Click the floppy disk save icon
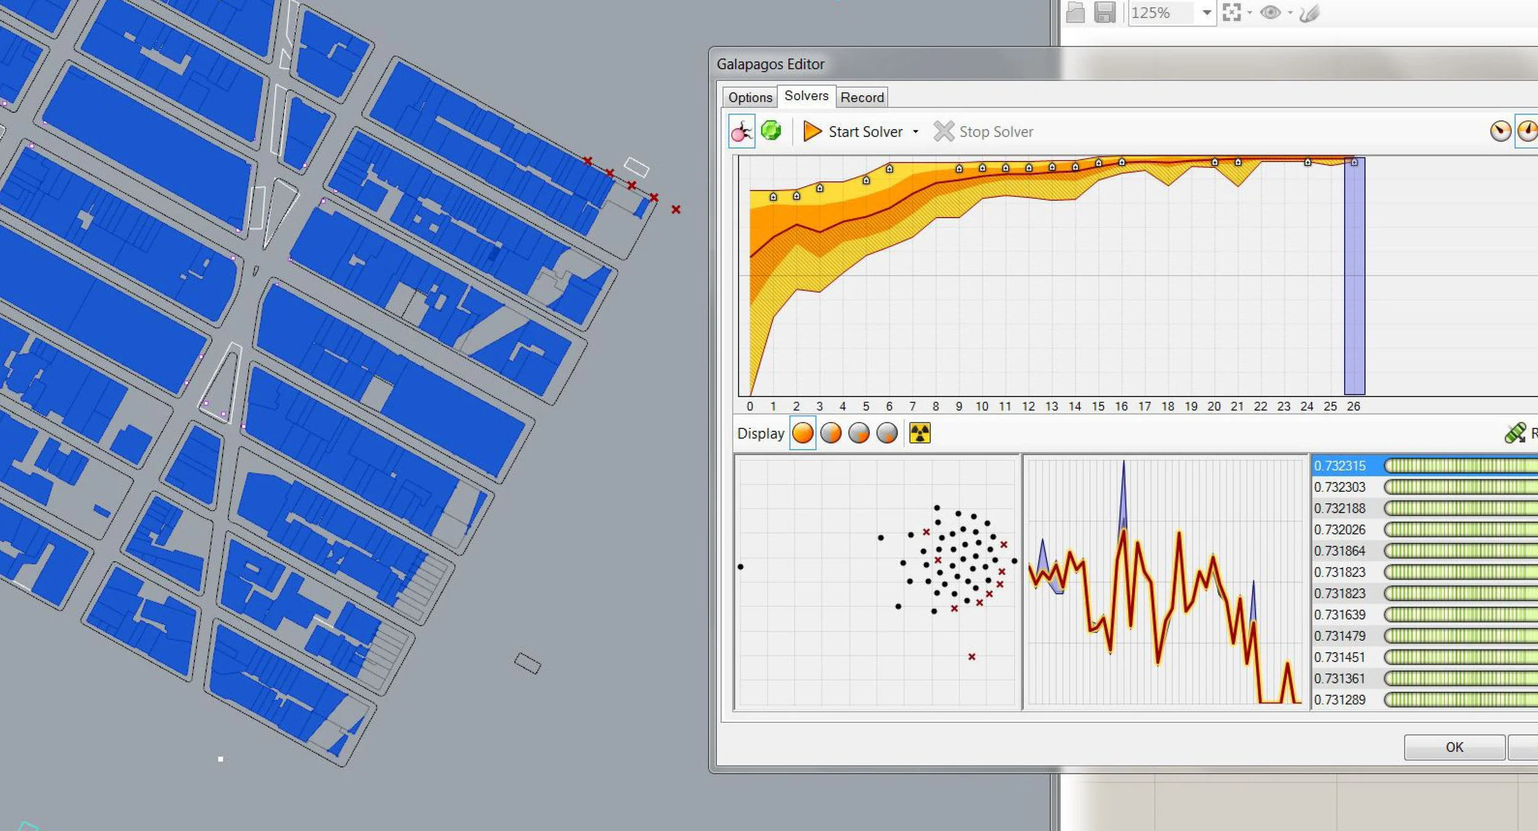Screen dimensions: 1538x831 click(x=1105, y=12)
